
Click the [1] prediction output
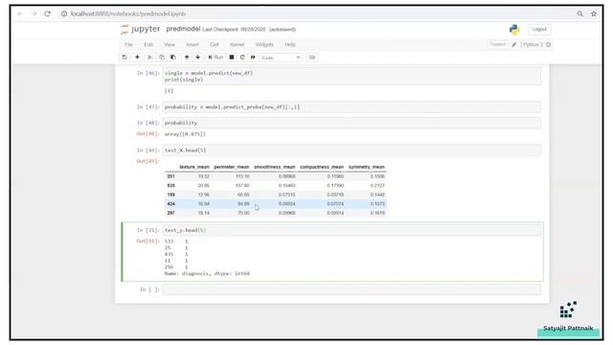pyautogui.click(x=169, y=91)
